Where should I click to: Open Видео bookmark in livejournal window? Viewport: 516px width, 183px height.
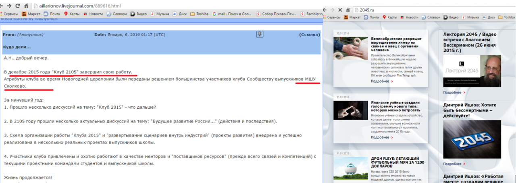(138, 13)
